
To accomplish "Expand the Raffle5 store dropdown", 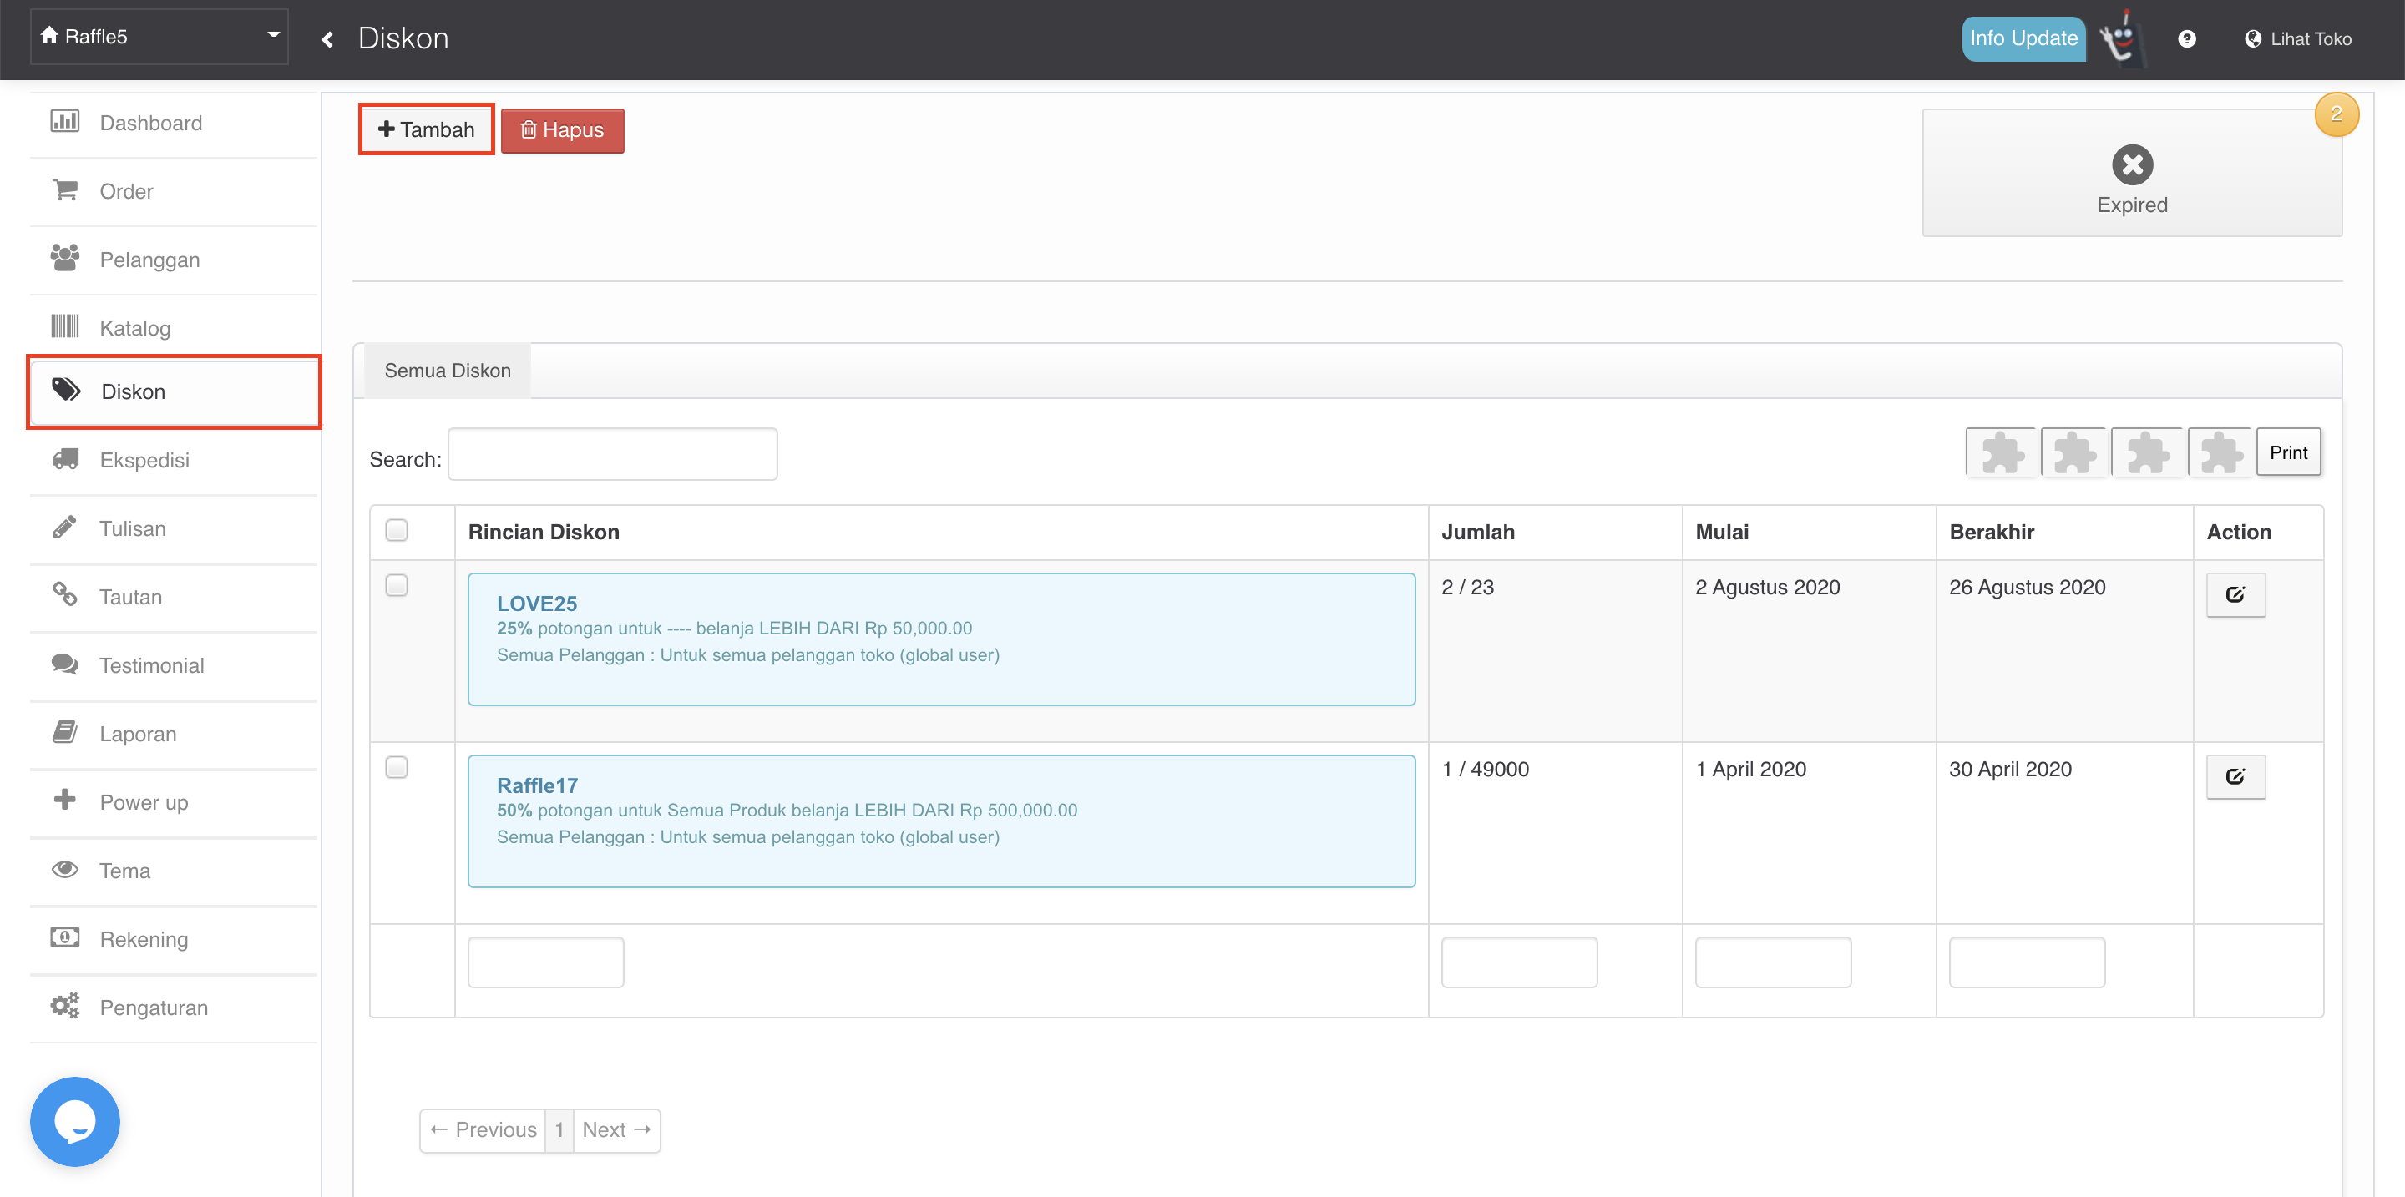I will click(159, 37).
